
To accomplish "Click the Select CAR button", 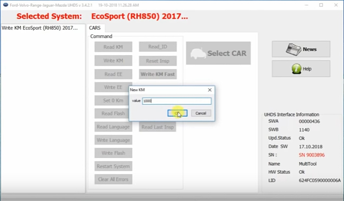I will tap(218, 53).
